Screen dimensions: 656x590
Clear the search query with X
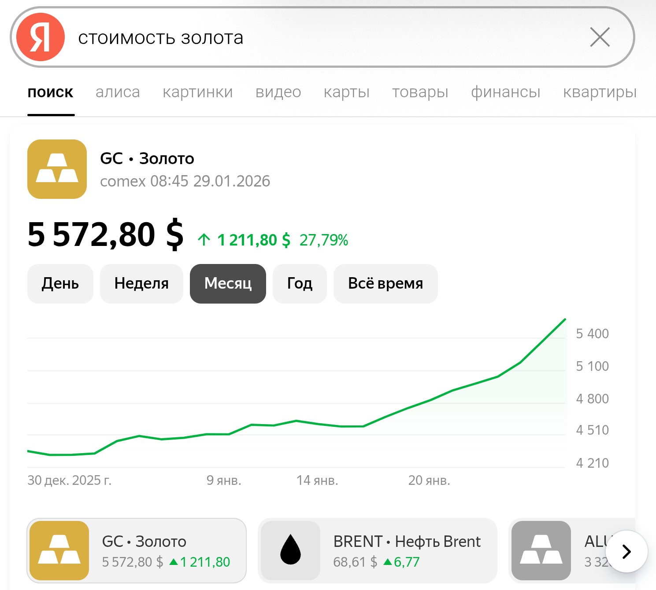coord(600,37)
